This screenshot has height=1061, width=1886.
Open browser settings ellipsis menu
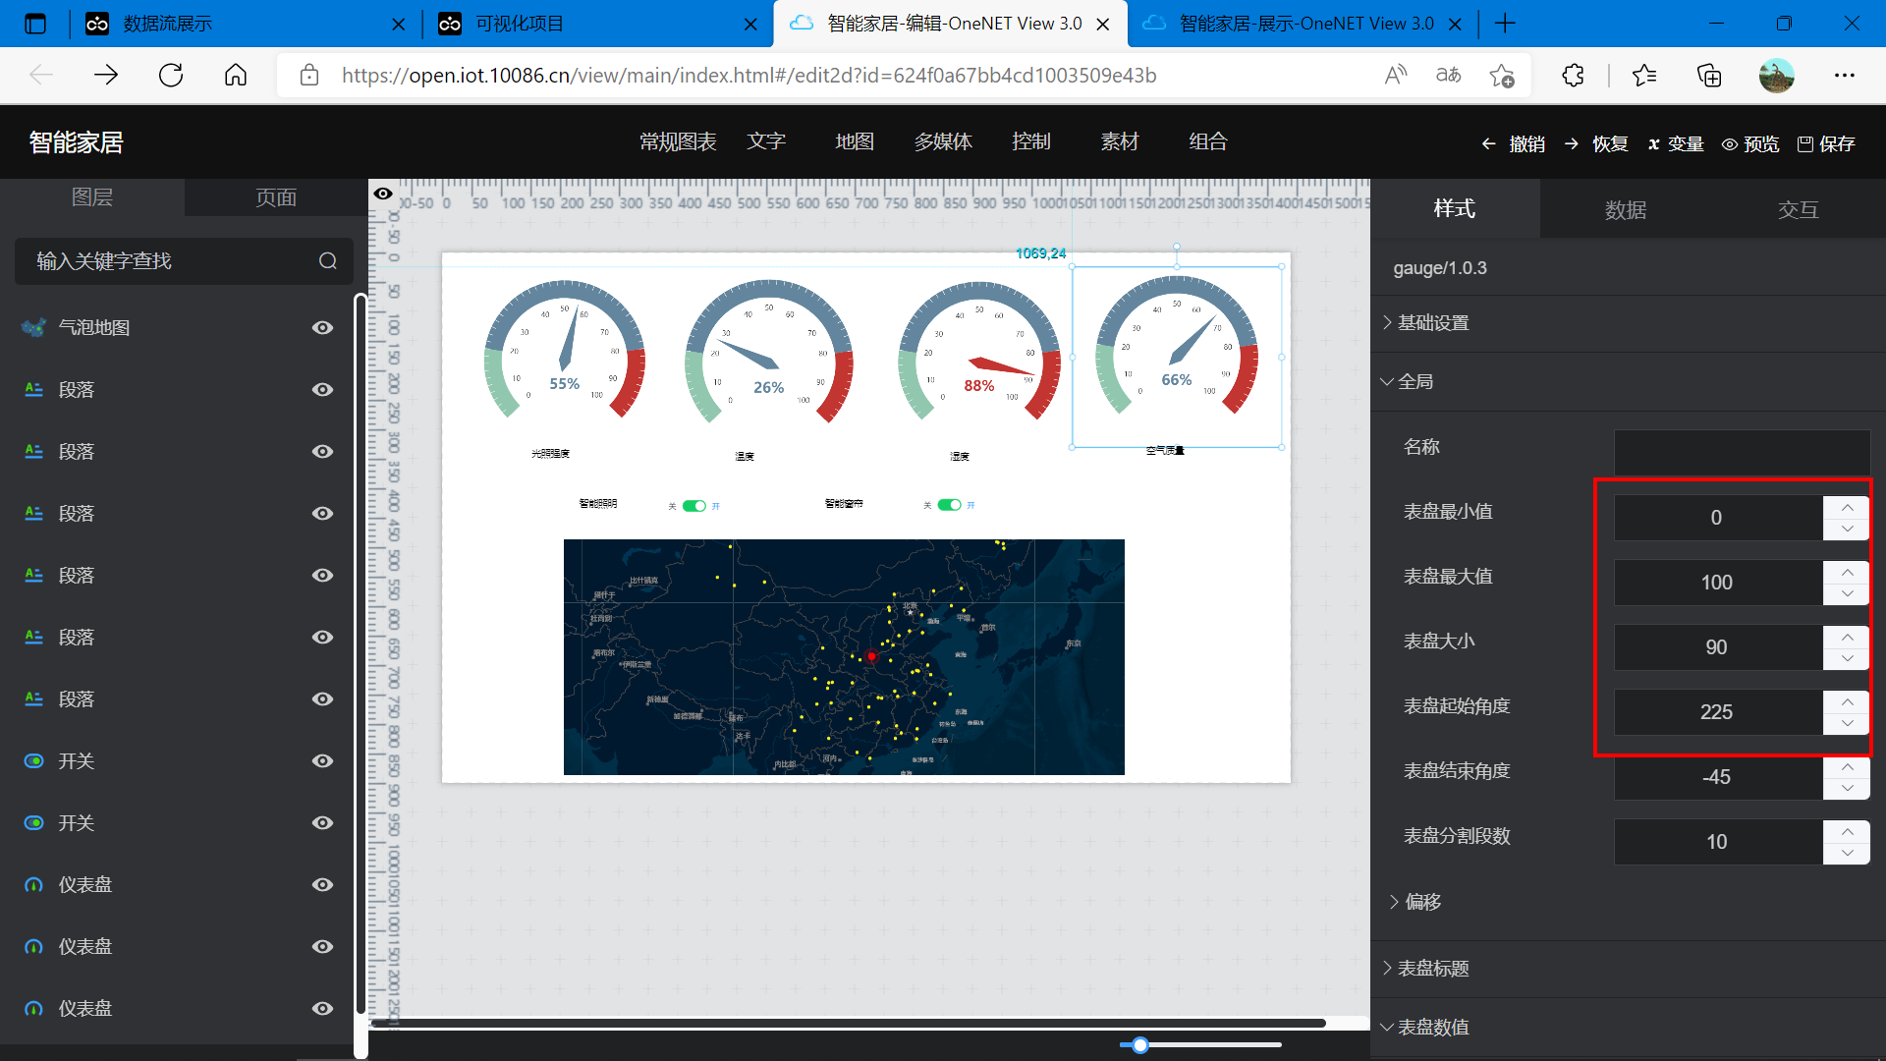pos(1845,76)
